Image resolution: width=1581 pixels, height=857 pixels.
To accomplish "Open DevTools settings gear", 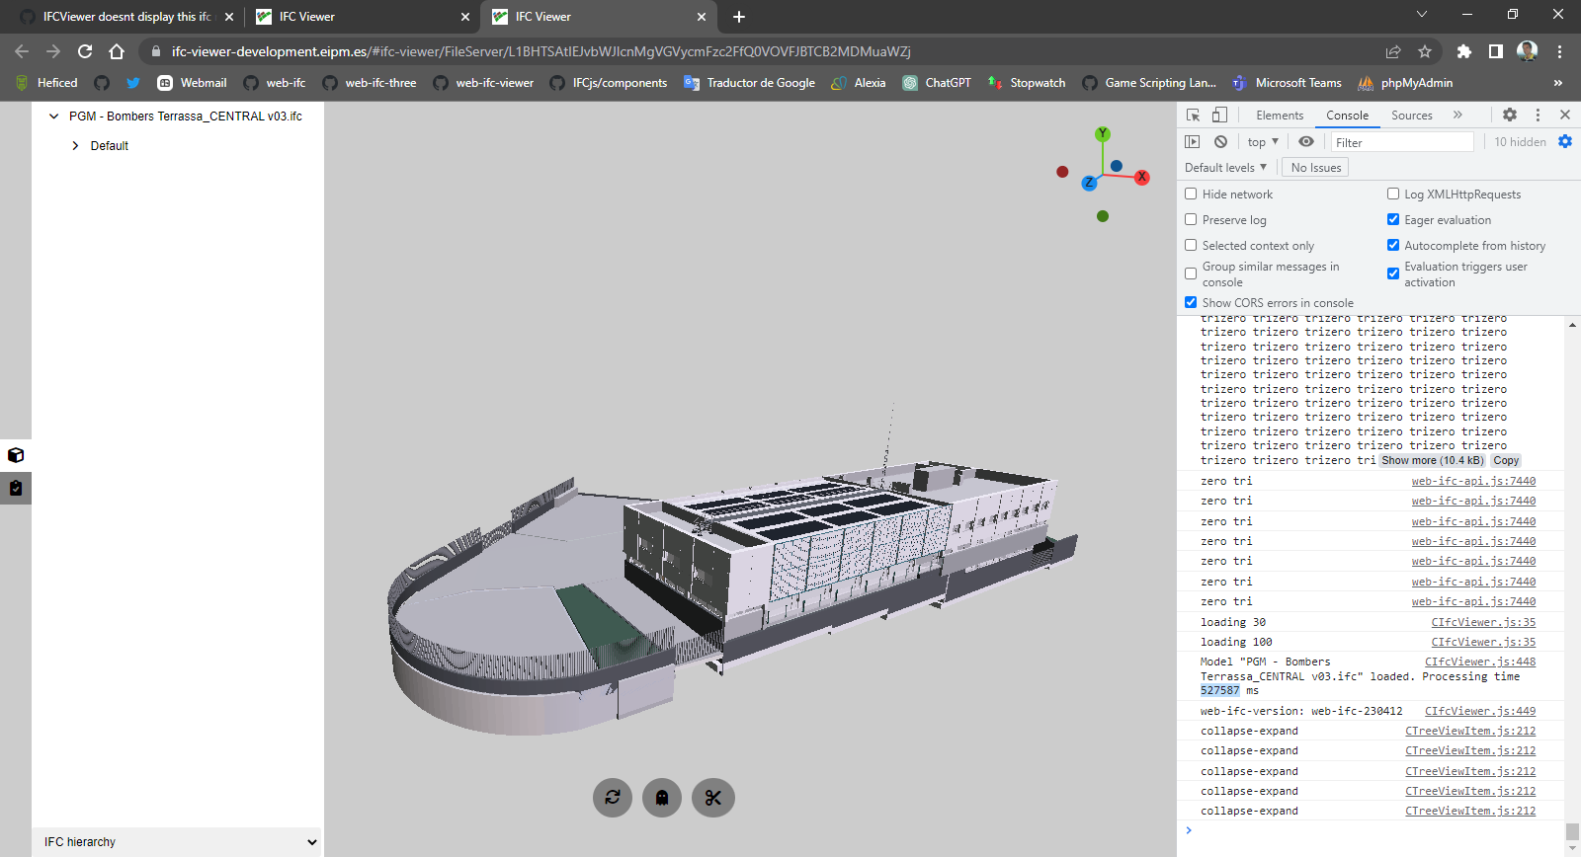I will (x=1510, y=115).
